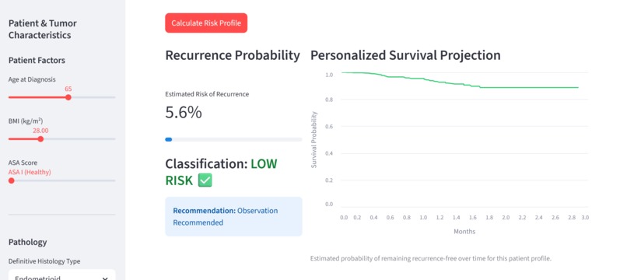Click the green checkmark icon beside LOW RISK
This screenshot has height=280, width=627.
(205, 180)
